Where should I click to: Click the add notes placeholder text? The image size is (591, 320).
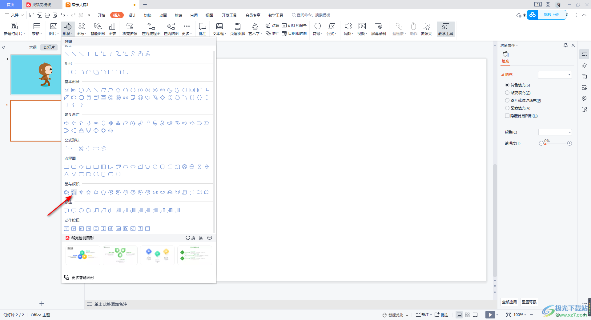[x=111, y=304]
